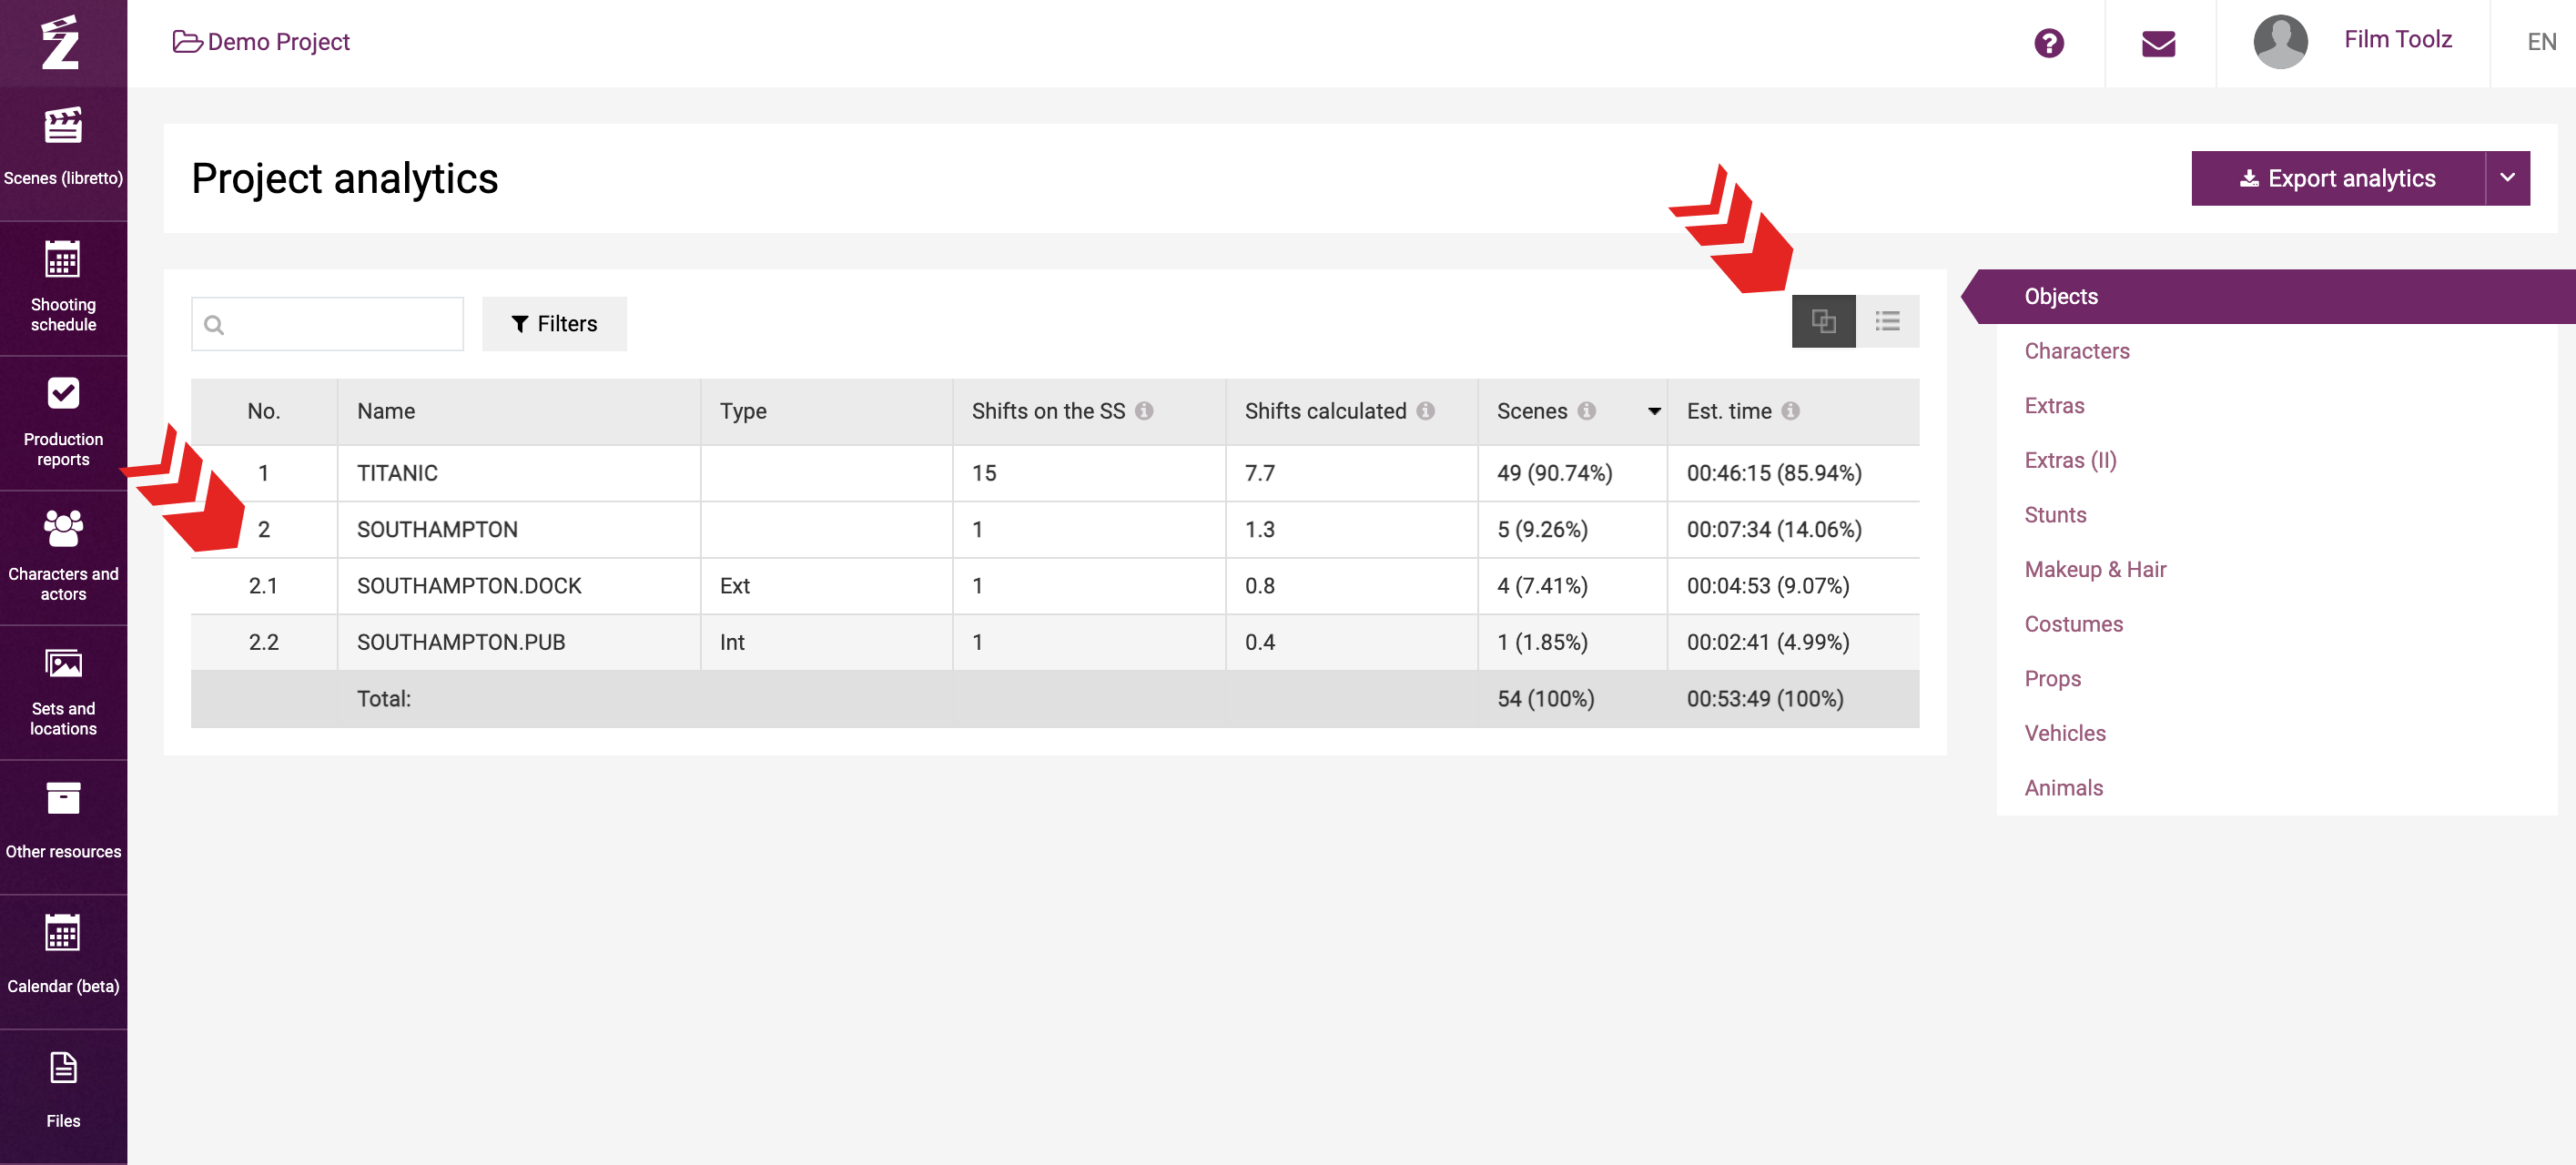Click the Export analytics button
Screen dimensions: 2576x1165
point(2338,178)
